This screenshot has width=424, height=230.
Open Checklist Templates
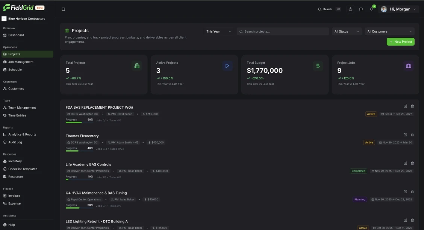click(x=27, y=169)
